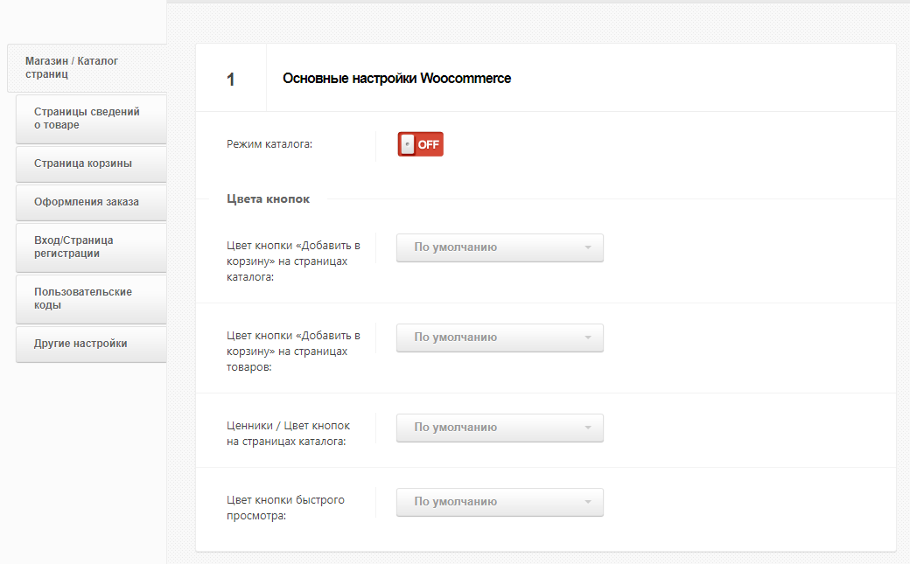
Task: Click the "Пользовательские коды" sidebar tab
Action: click(91, 299)
